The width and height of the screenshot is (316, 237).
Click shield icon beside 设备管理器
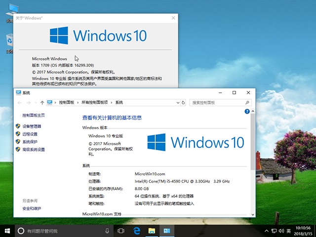(18, 126)
